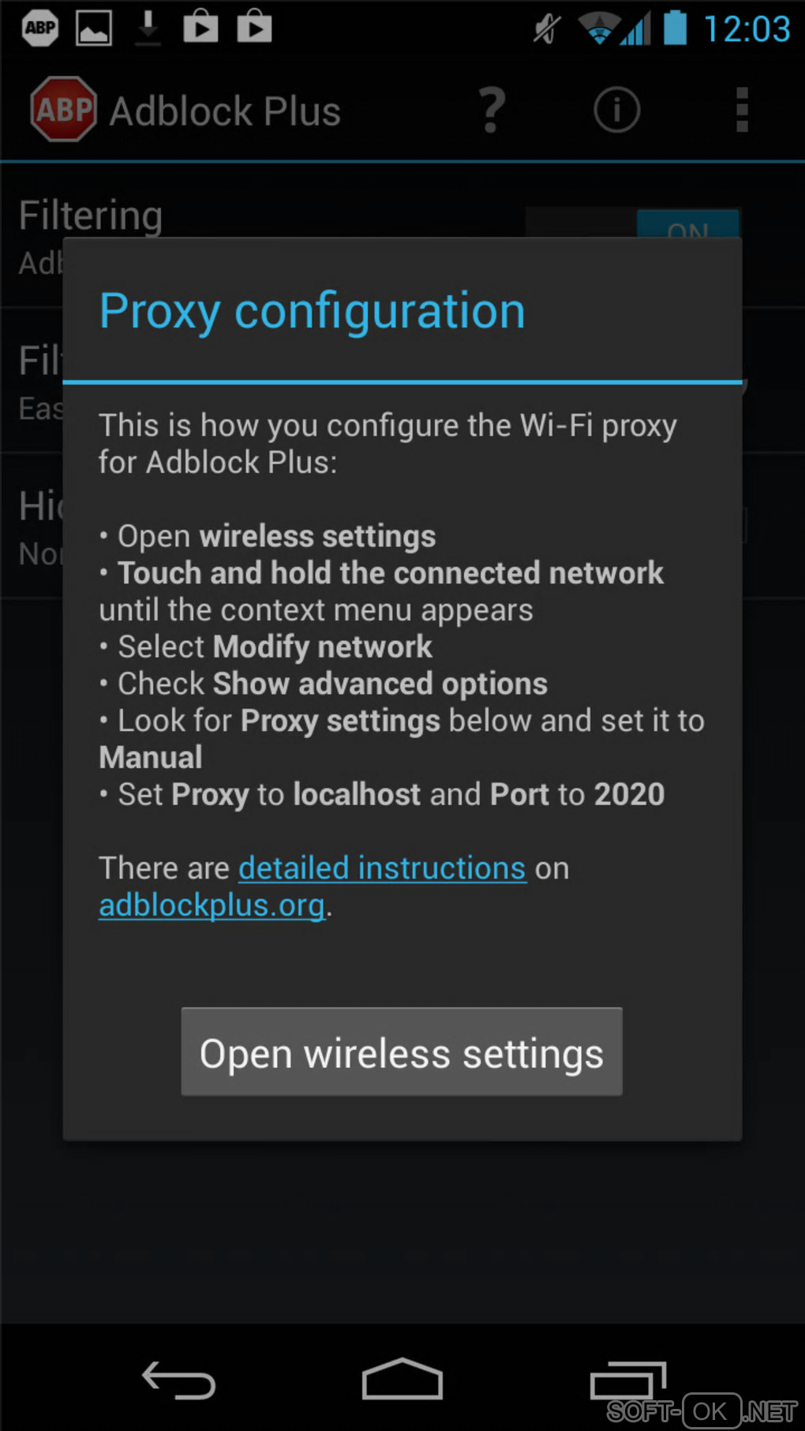This screenshot has width=805, height=1431.
Task: Open the recent apps navigation button
Action: point(628,1380)
